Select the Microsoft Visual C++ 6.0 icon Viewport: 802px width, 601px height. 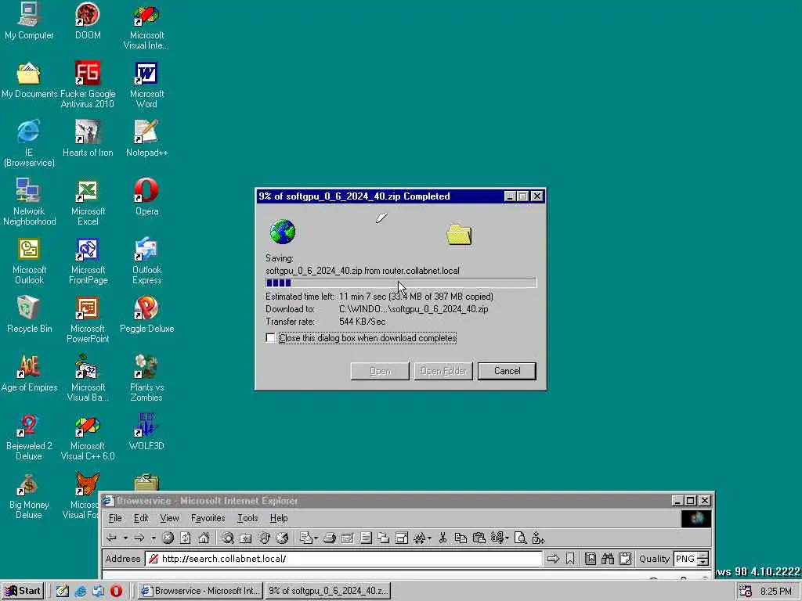point(88,437)
